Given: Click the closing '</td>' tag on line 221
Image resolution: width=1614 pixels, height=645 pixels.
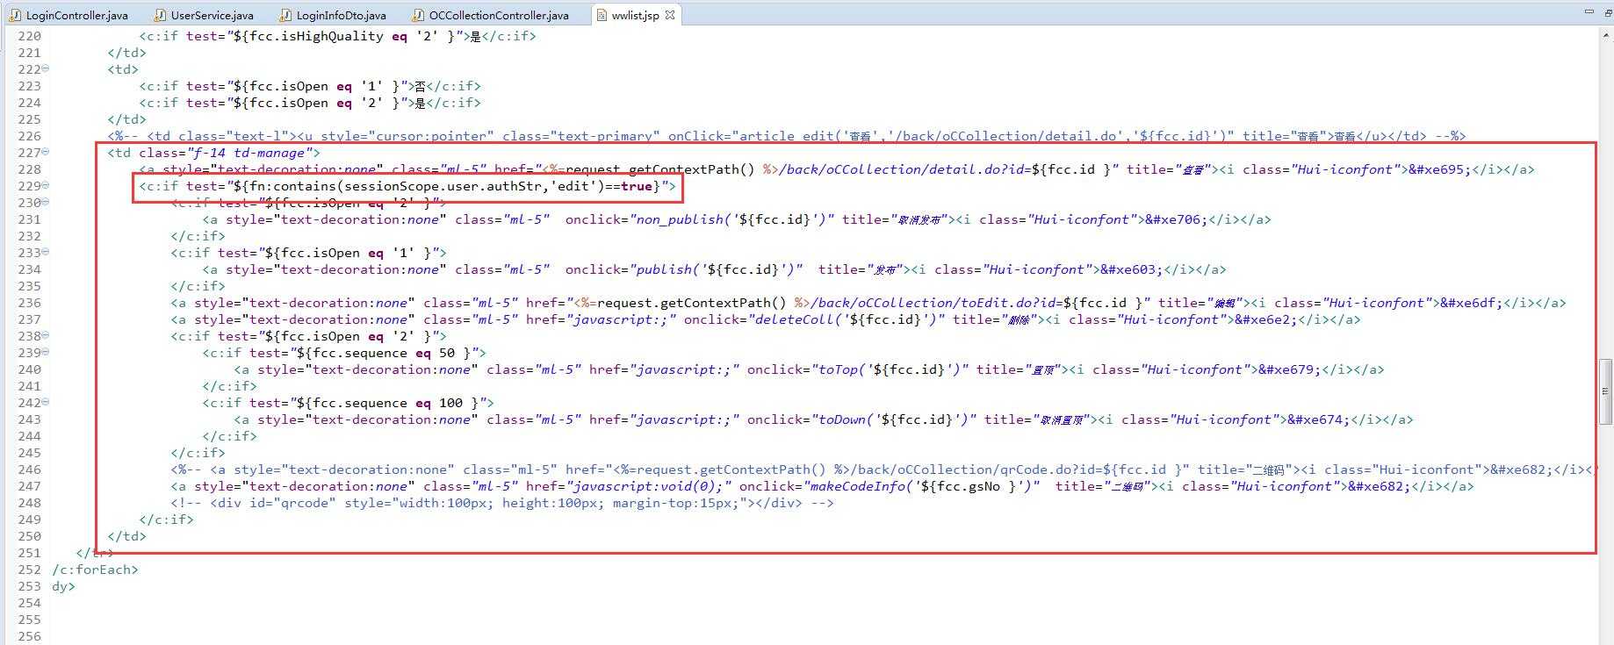Looking at the screenshot, I should tap(126, 53).
